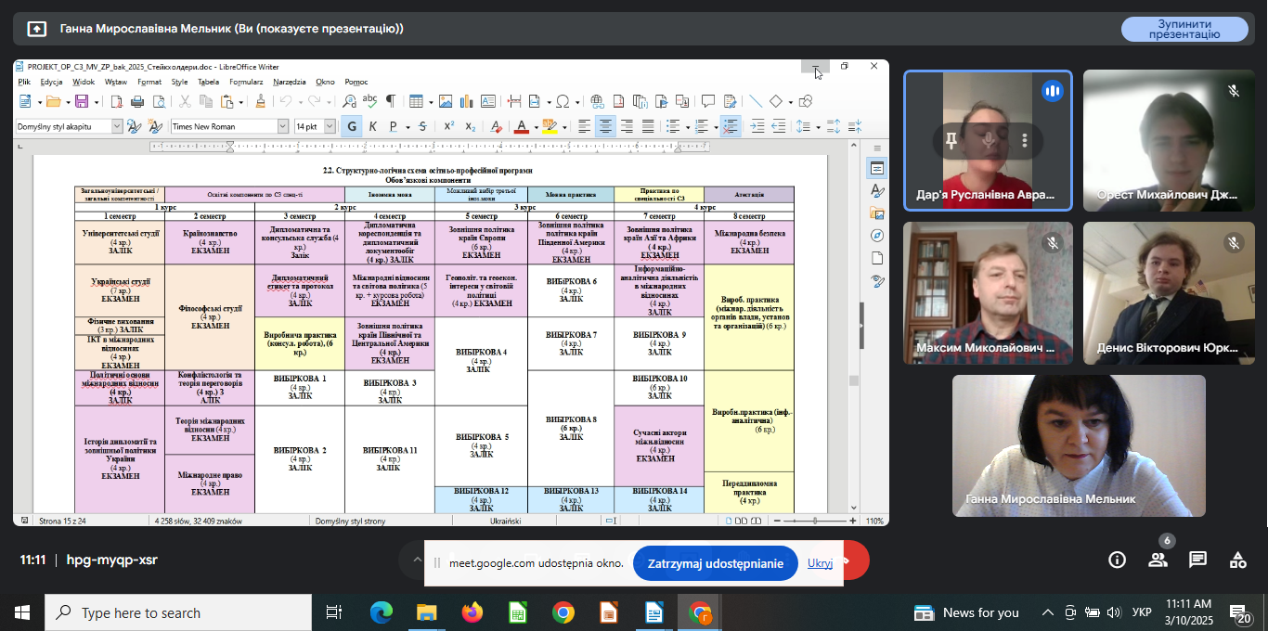Click Zatrzymaj udostępnianie button

(x=715, y=563)
